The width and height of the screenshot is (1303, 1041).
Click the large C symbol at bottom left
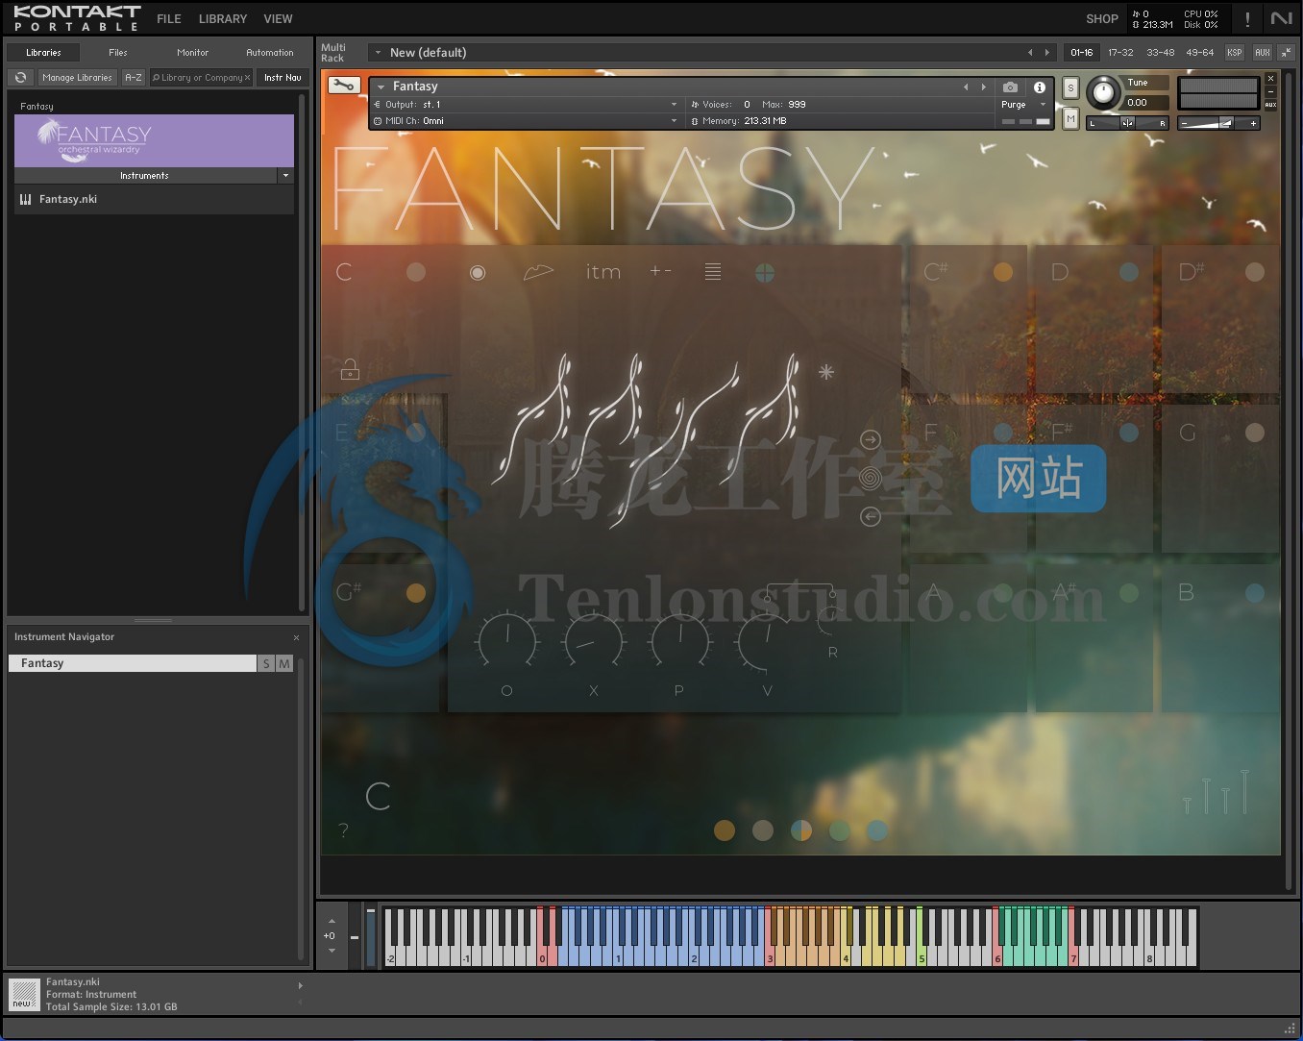click(378, 796)
